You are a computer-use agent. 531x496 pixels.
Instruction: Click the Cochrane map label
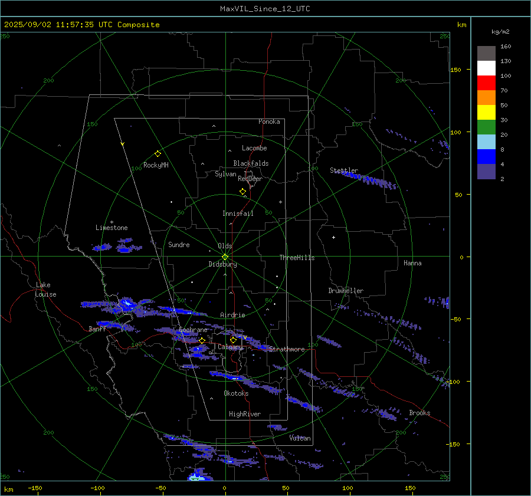193,330
